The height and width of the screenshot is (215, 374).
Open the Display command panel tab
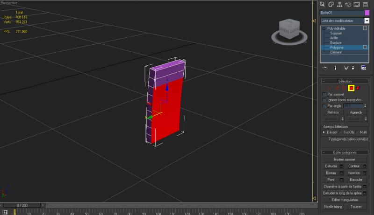(x=355, y=4)
